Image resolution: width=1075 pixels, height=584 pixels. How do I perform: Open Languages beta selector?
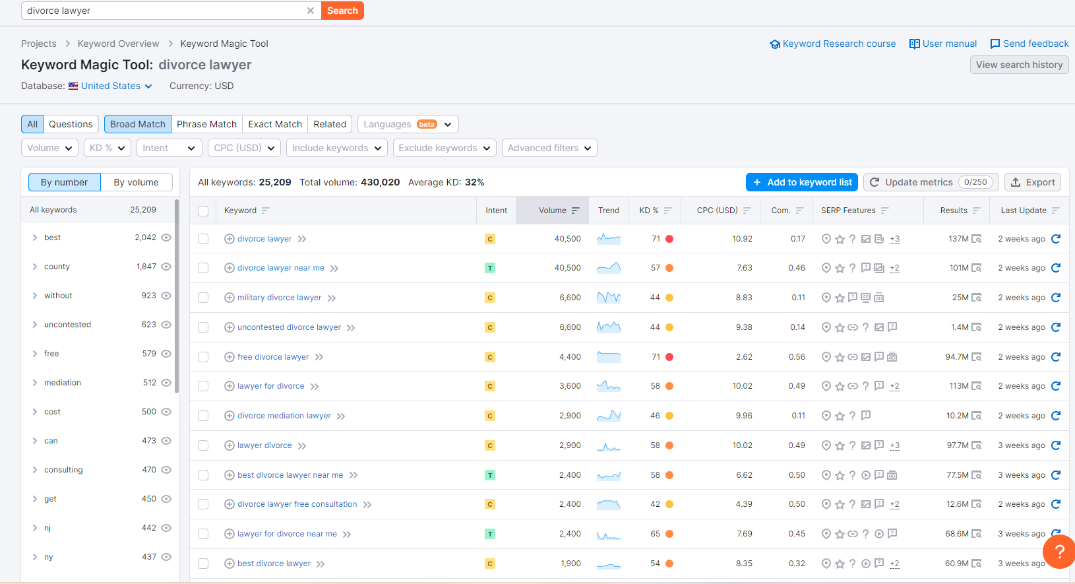(x=408, y=124)
